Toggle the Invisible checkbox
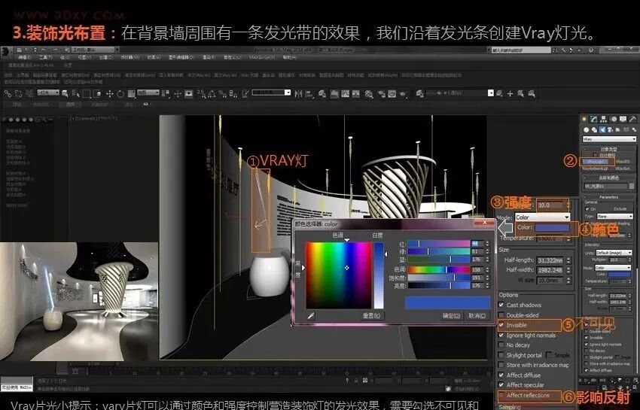Viewport: 640px width, 410px height. point(501,325)
